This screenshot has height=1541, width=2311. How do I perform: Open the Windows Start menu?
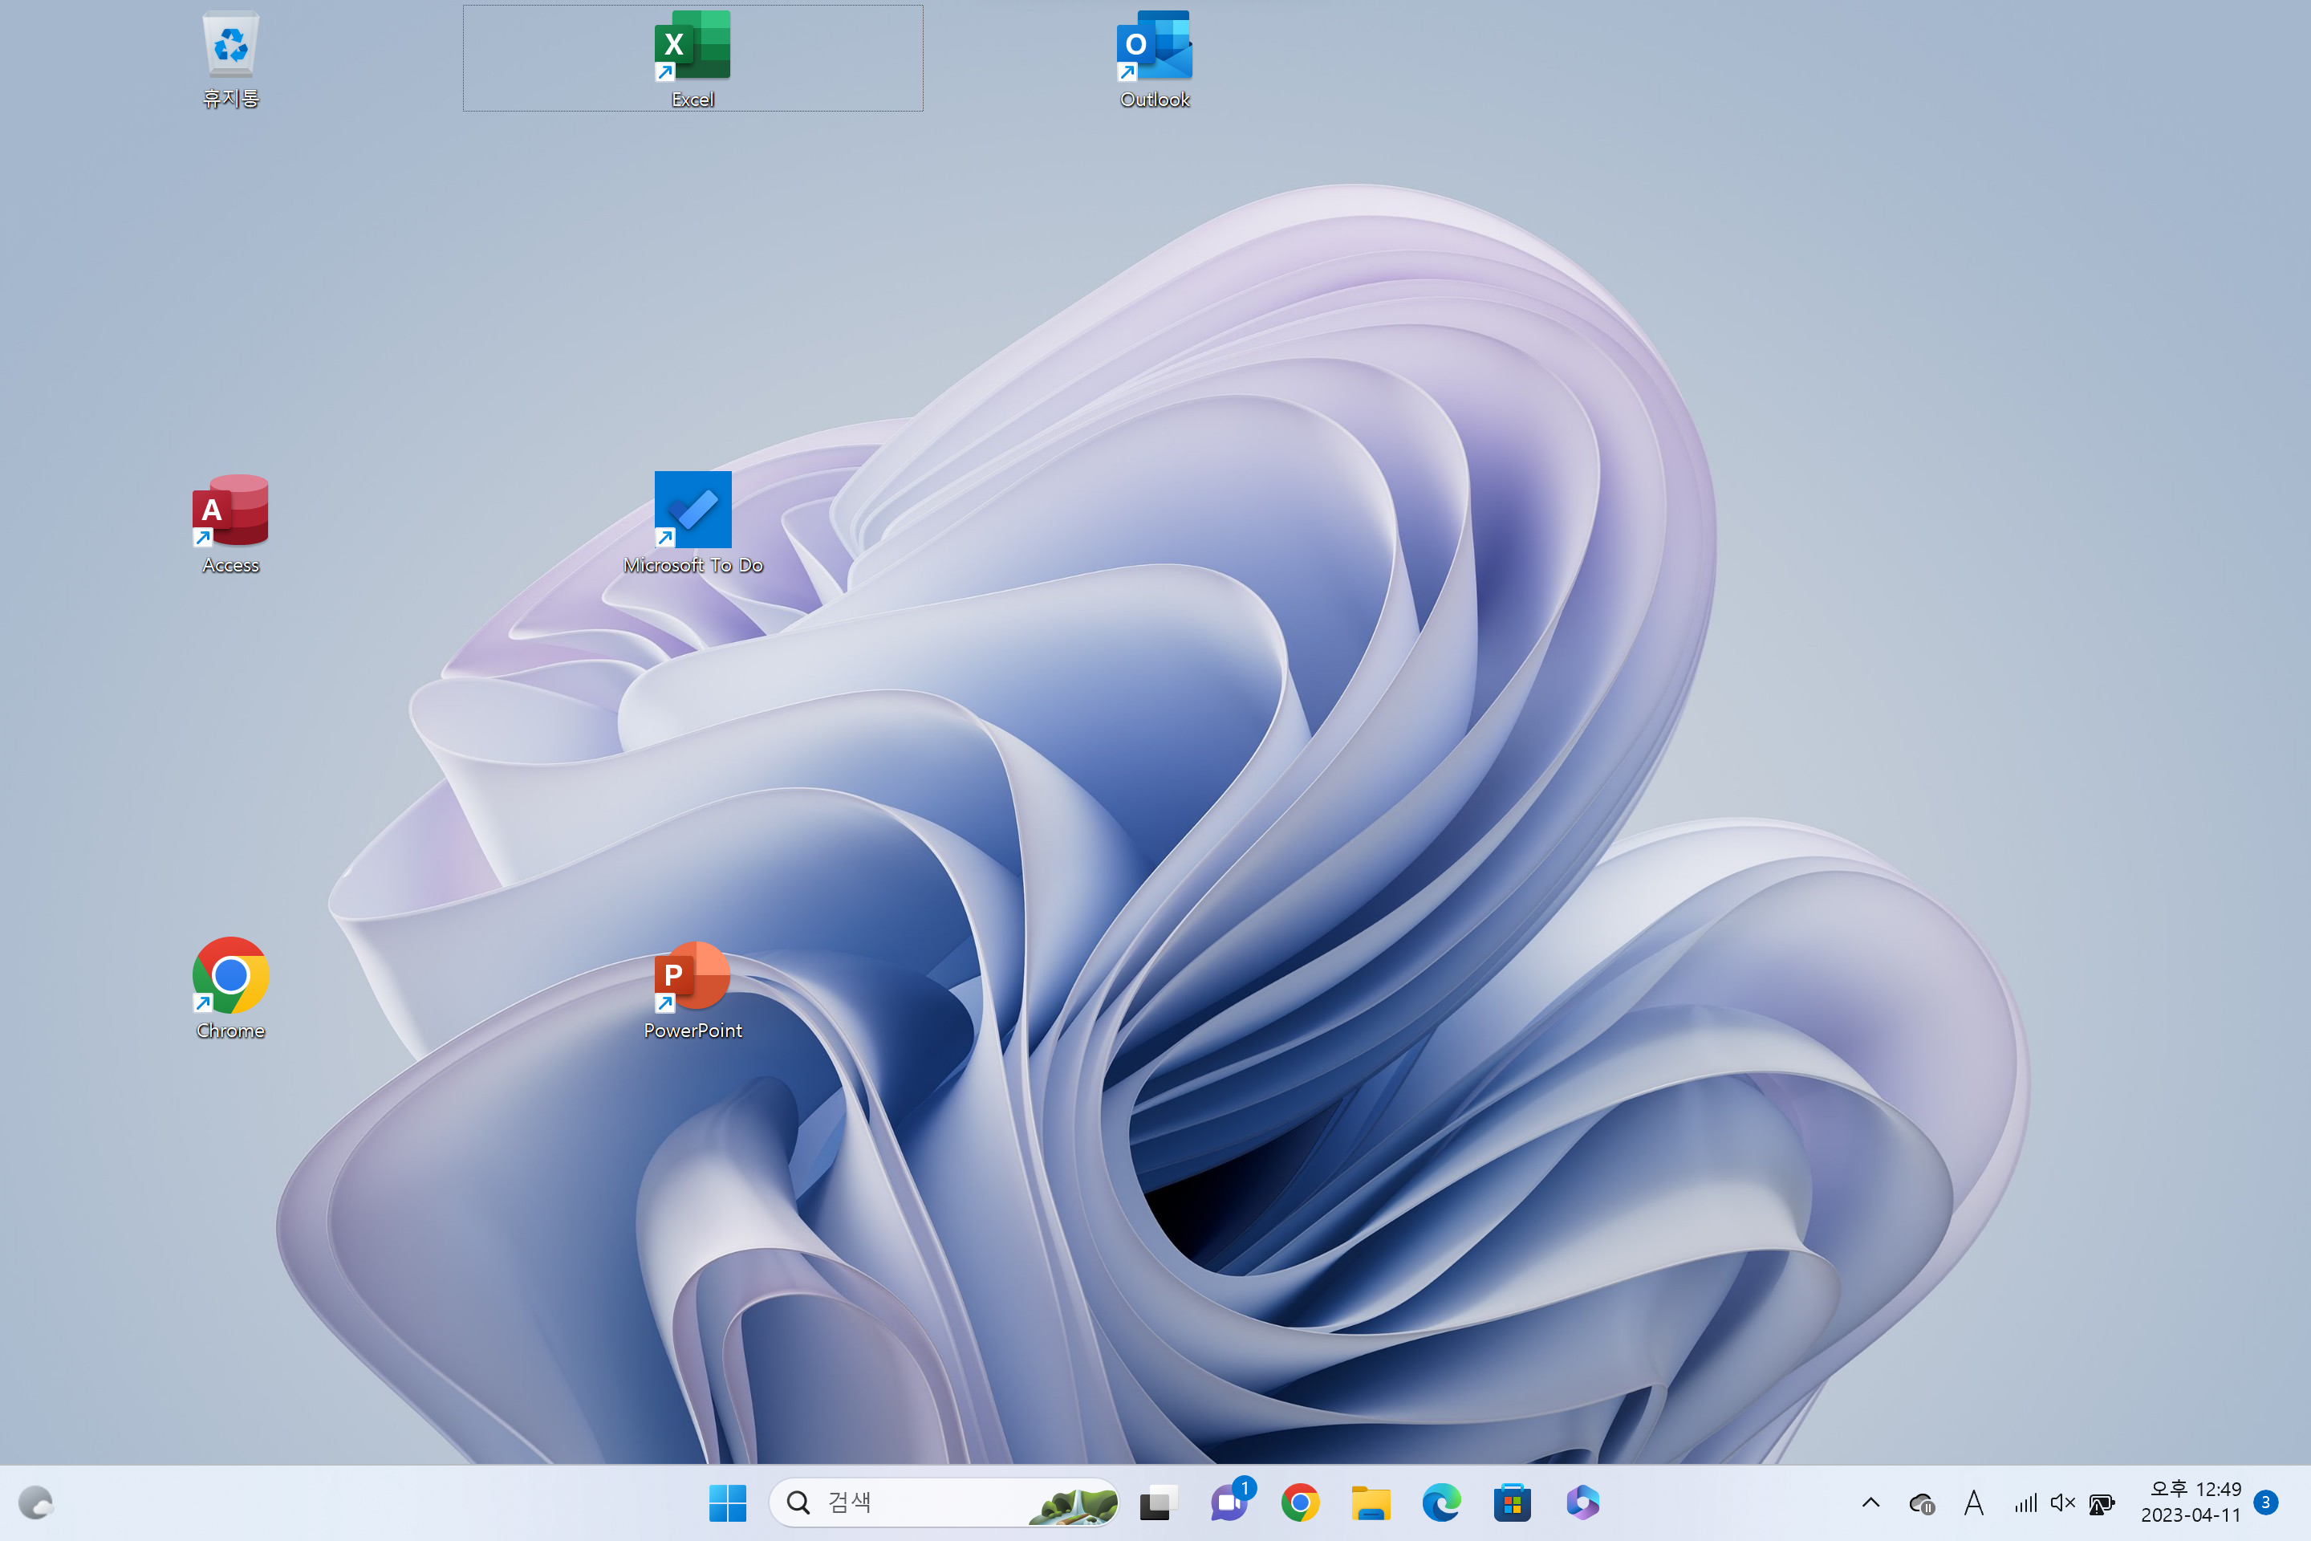click(x=727, y=1502)
